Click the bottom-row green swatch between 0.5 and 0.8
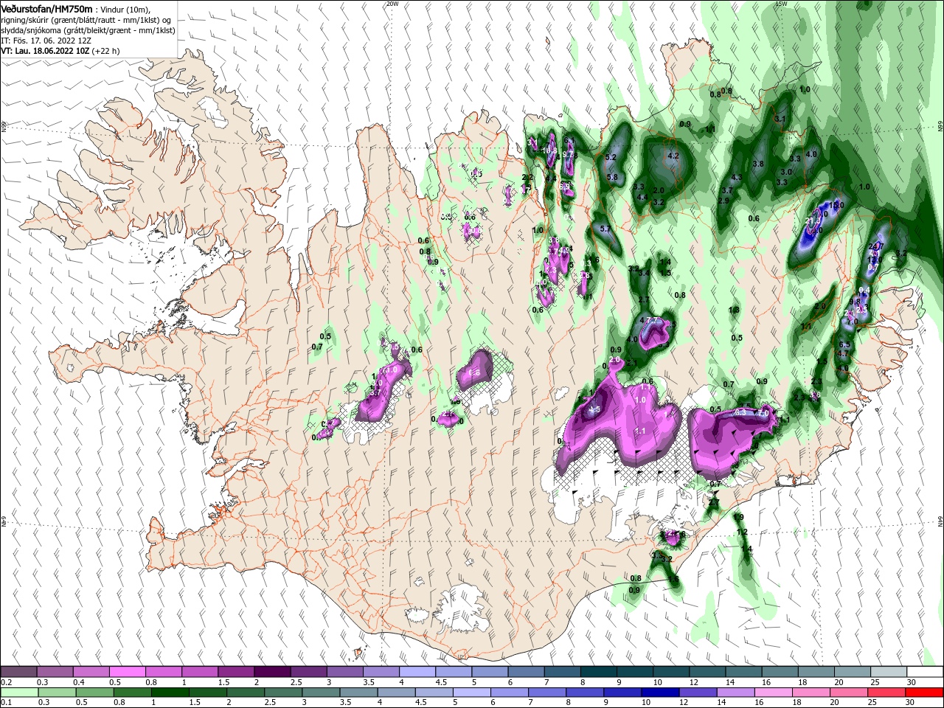The height and width of the screenshot is (708, 944). pos(94,693)
